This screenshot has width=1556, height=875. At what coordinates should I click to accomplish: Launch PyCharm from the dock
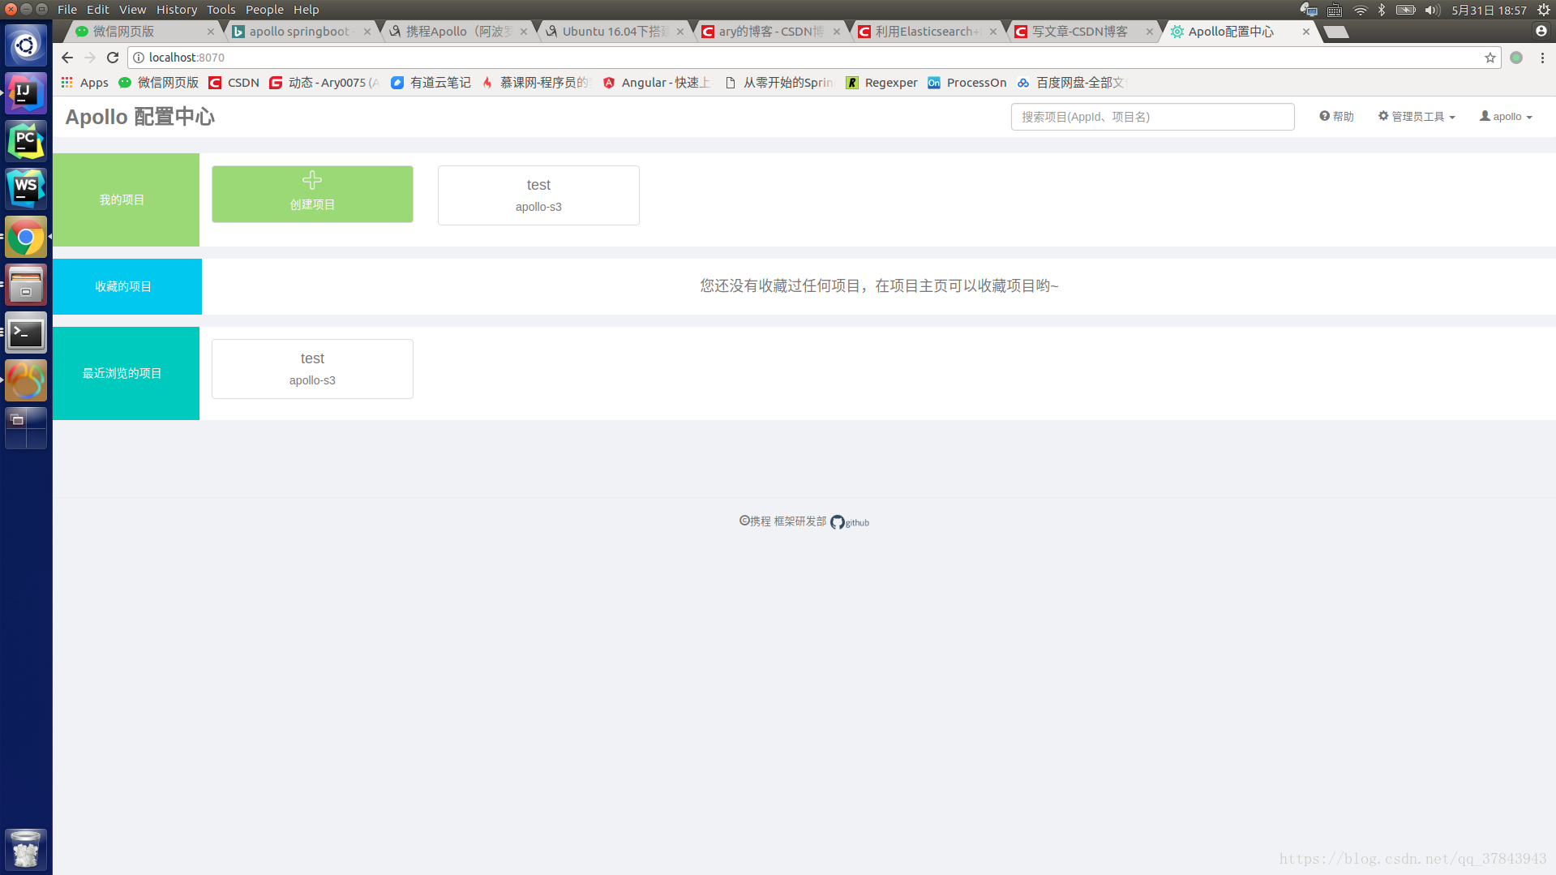tap(26, 141)
